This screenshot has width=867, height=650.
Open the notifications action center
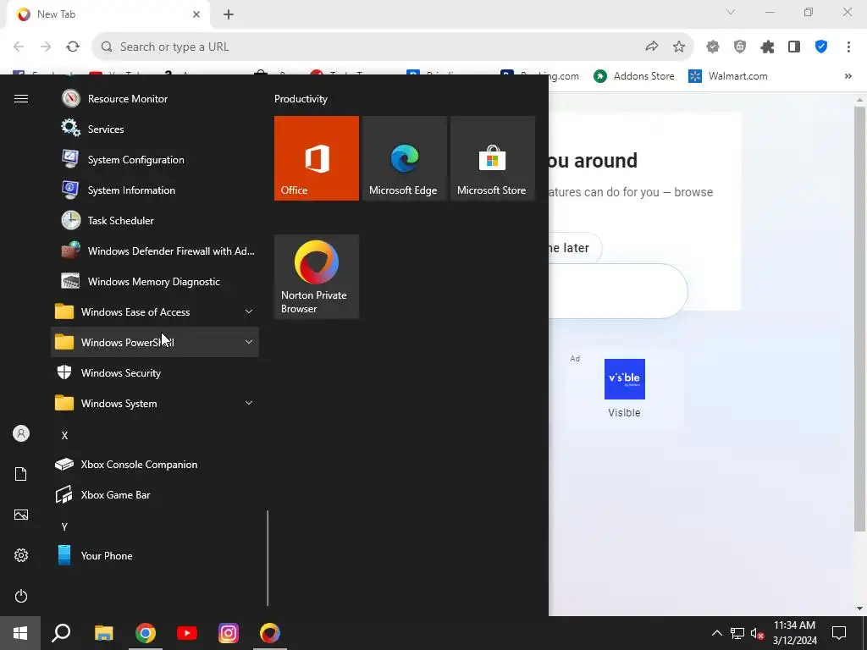(x=839, y=633)
